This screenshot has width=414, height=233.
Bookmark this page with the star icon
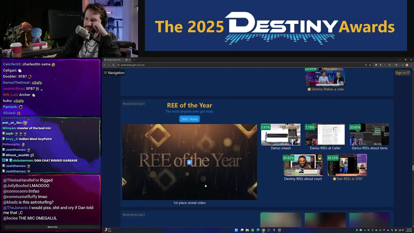coord(370,65)
